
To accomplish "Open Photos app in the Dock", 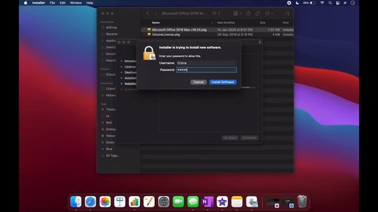I will (105, 201).
